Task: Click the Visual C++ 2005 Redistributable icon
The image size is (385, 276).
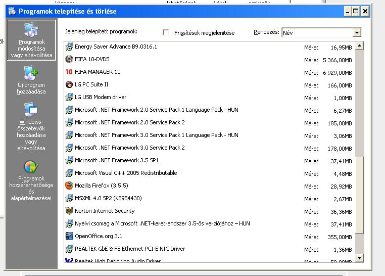Action: click(x=69, y=173)
